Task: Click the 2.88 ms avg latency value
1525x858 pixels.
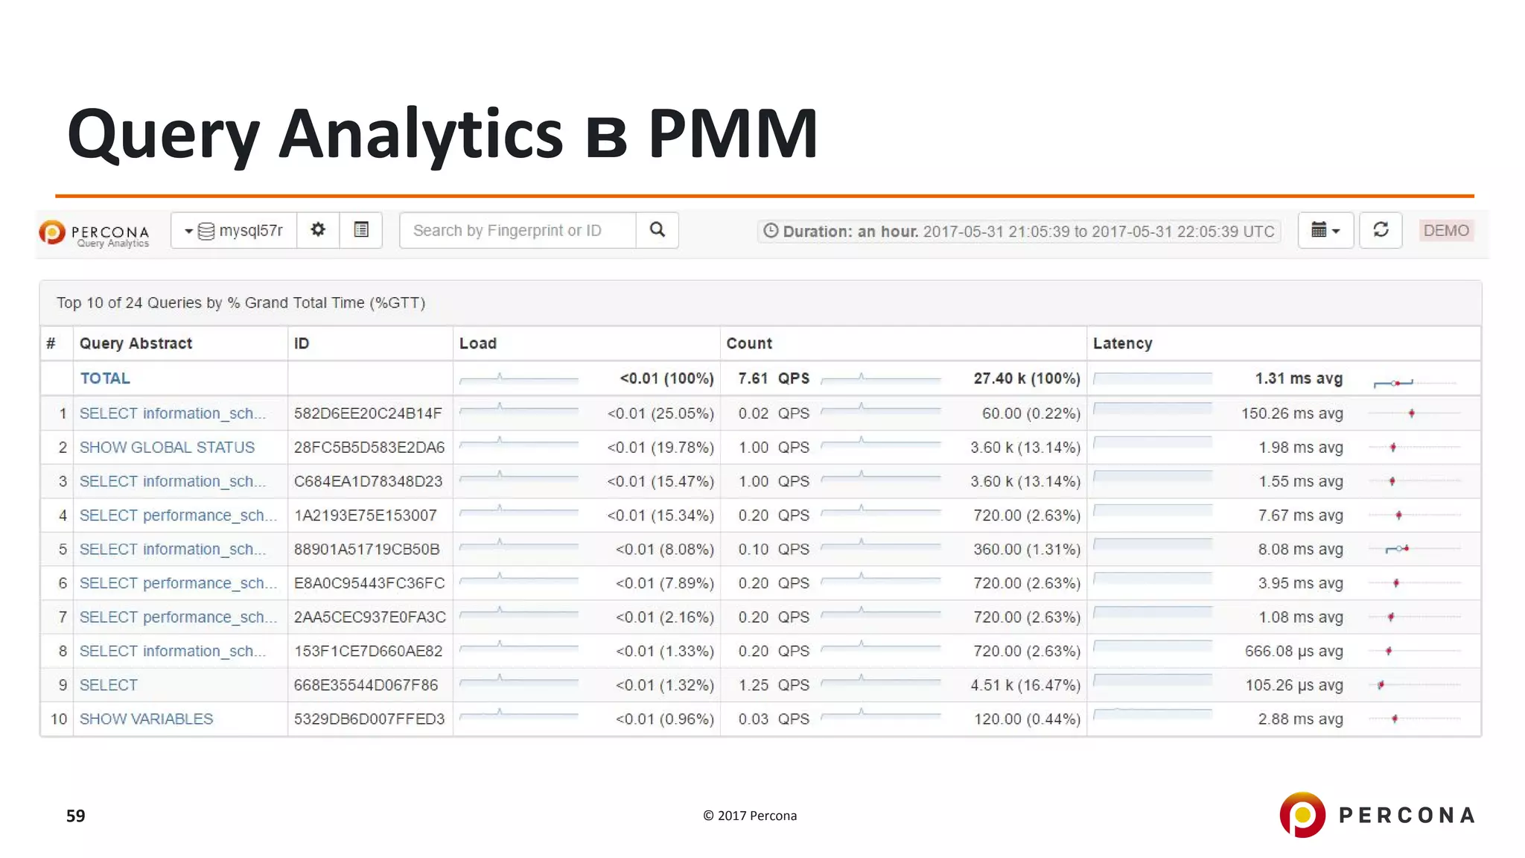Action: pyautogui.click(x=1301, y=719)
